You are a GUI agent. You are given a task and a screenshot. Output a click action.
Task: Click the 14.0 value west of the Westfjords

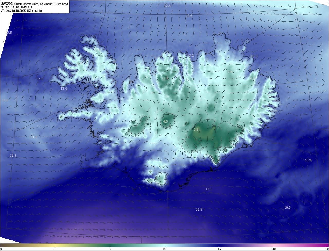point(40,79)
